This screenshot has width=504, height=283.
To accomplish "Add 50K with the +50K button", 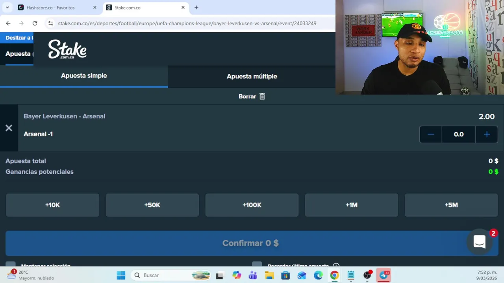I will point(152,205).
